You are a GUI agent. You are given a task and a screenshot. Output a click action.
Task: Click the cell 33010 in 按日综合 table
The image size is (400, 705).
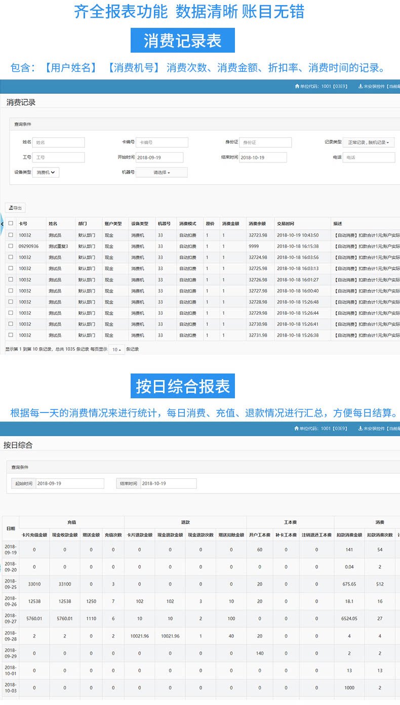point(34,584)
